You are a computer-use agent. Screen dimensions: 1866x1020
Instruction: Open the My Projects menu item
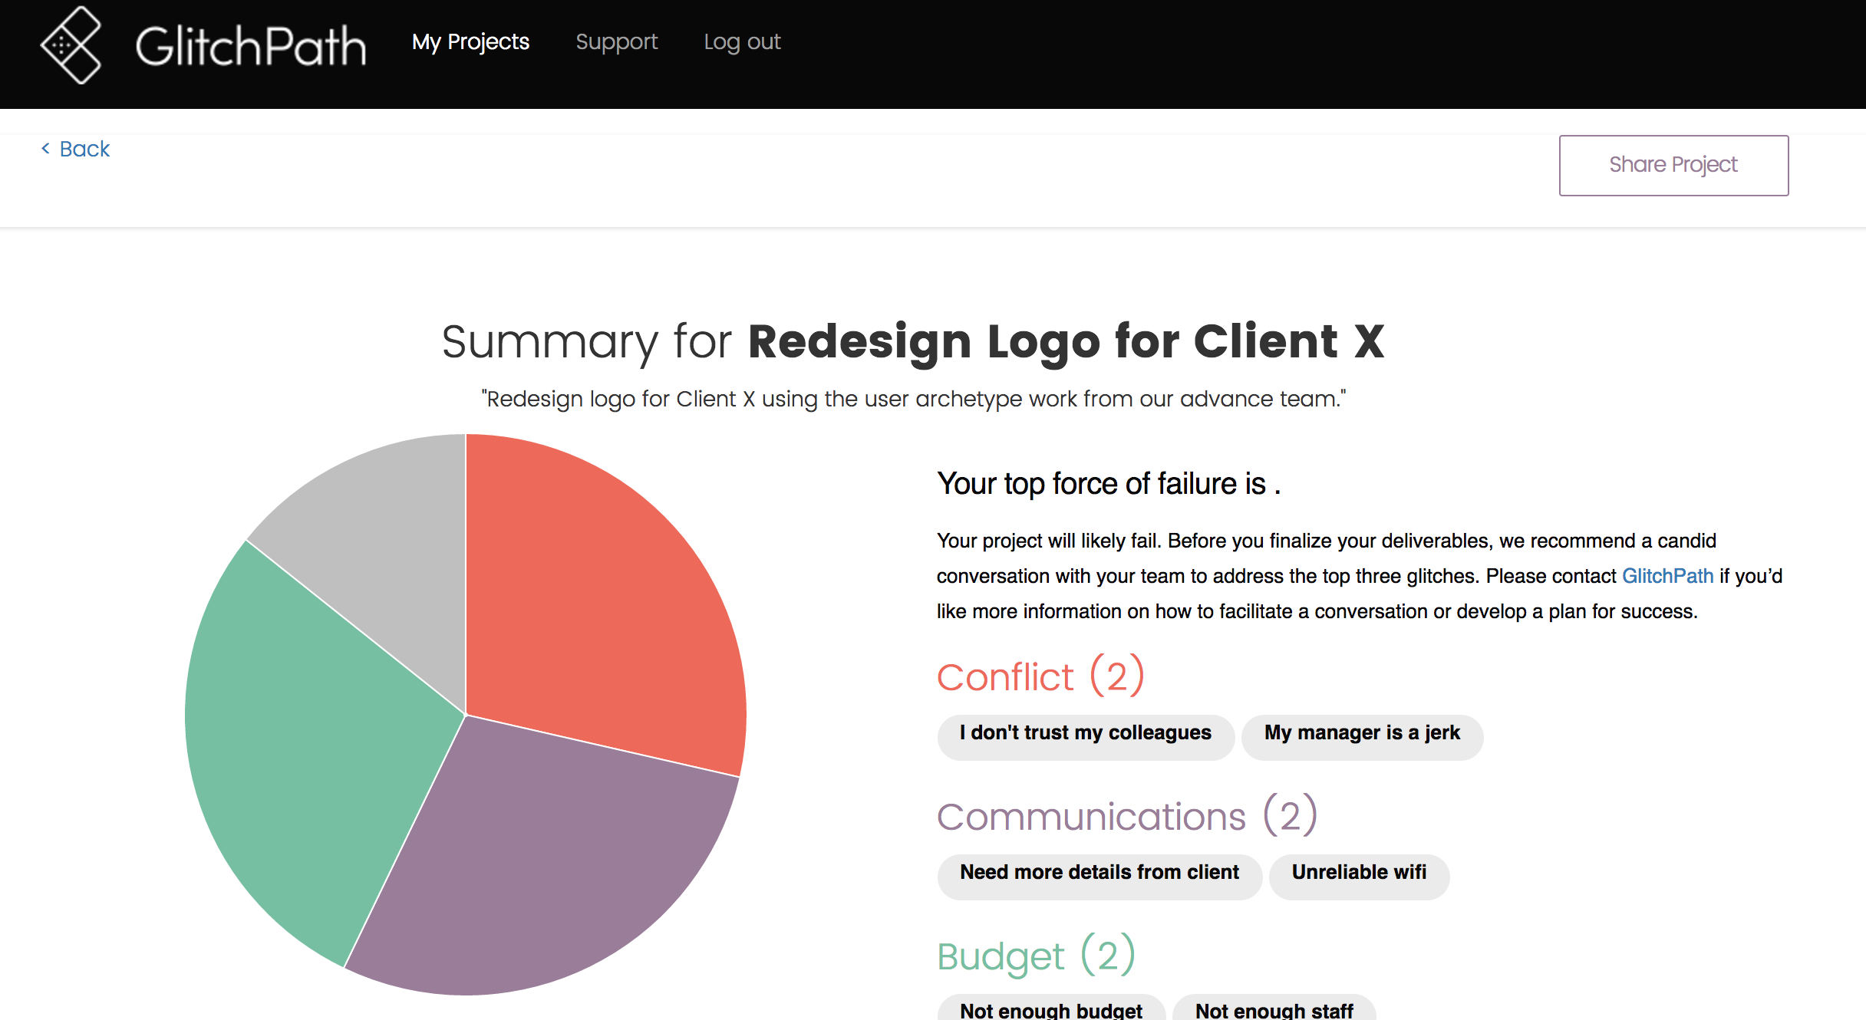point(470,41)
